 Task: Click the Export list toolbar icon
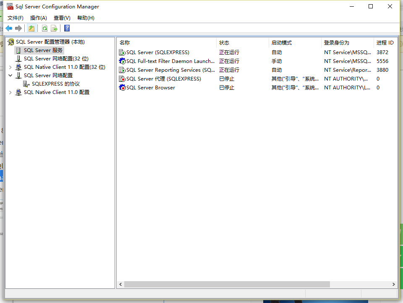pyautogui.click(x=54, y=28)
